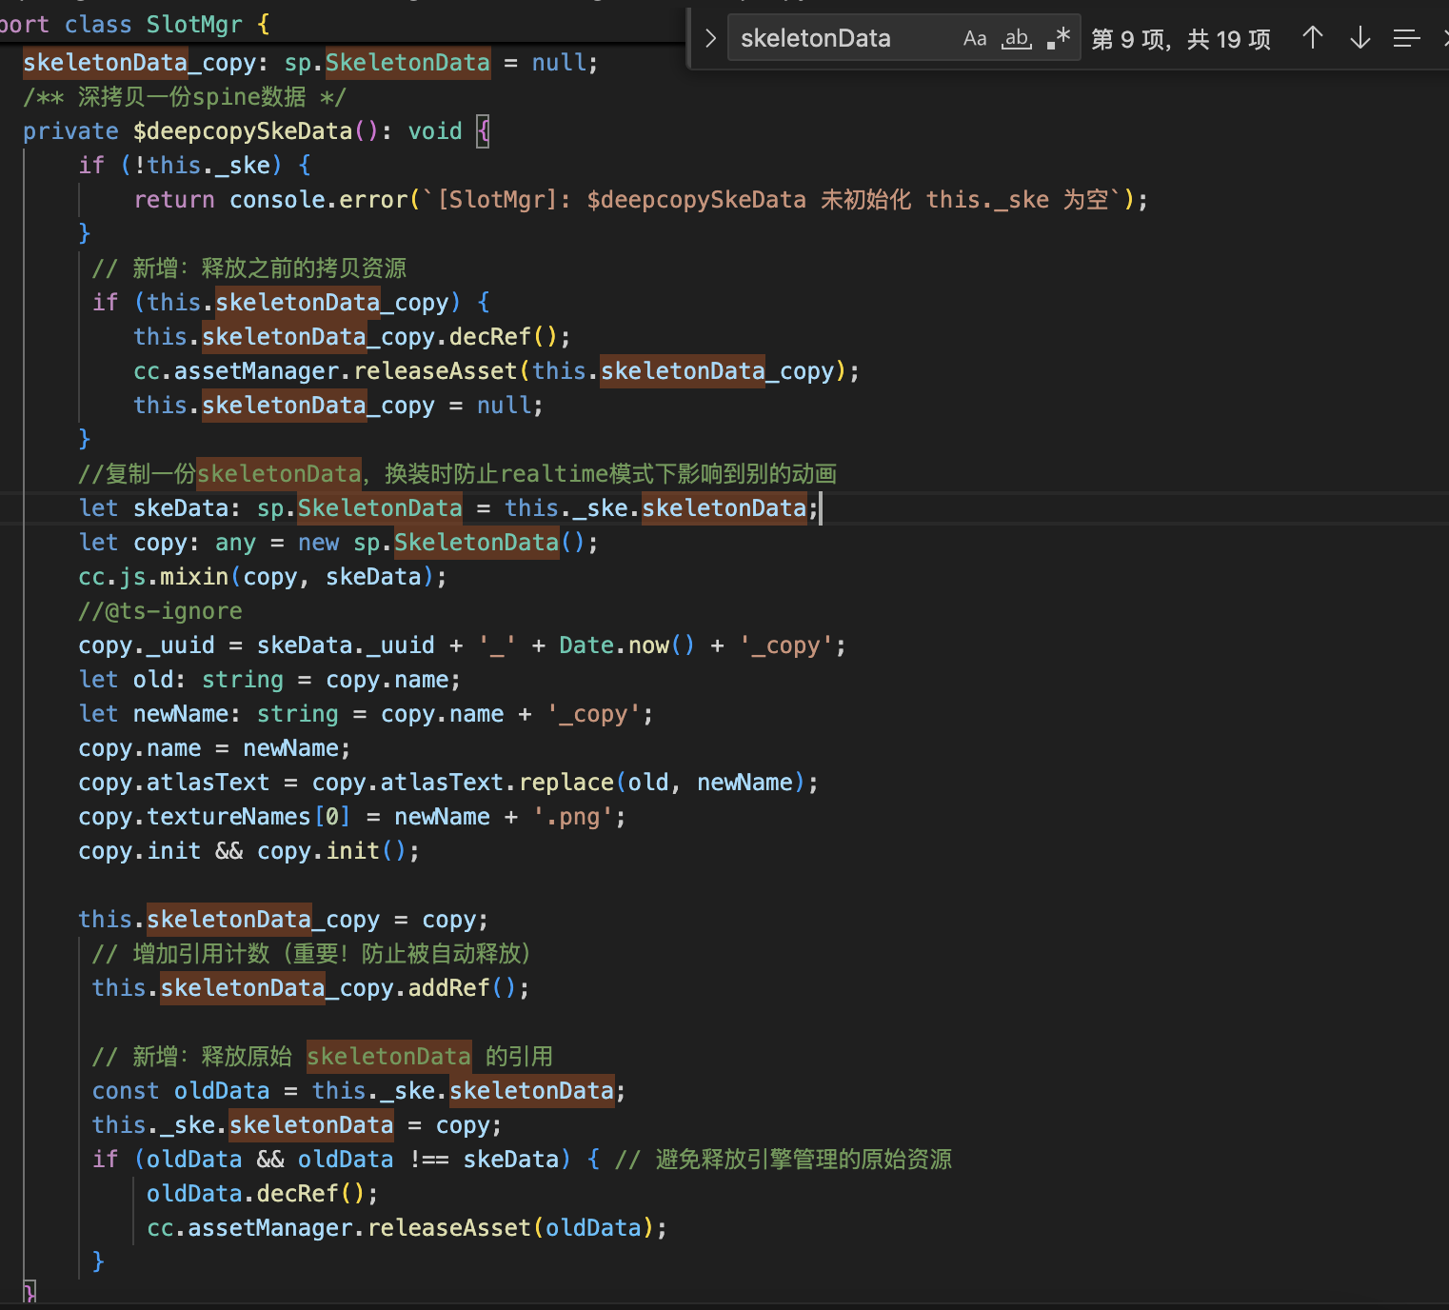The width and height of the screenshot is (1449, 1310).
Task: Click "cc.assetManager.releaseAsset(oldData);" line
Action: [x=407, y=1228]
